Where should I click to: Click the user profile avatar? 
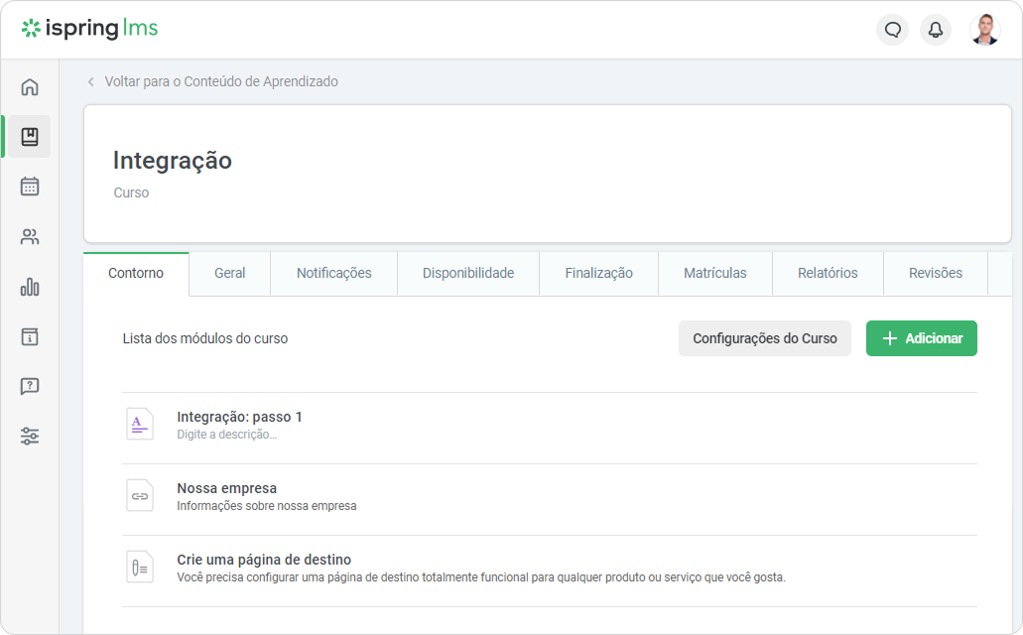(984, 30)
